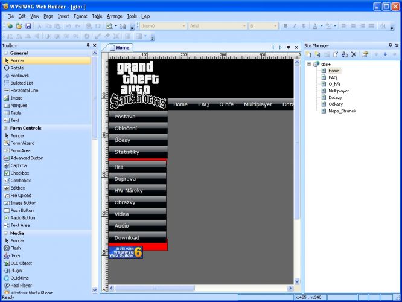Click the FAQ navigation button on canvas
Viewport: 402px width, 302px height.
tap(203, 104)
